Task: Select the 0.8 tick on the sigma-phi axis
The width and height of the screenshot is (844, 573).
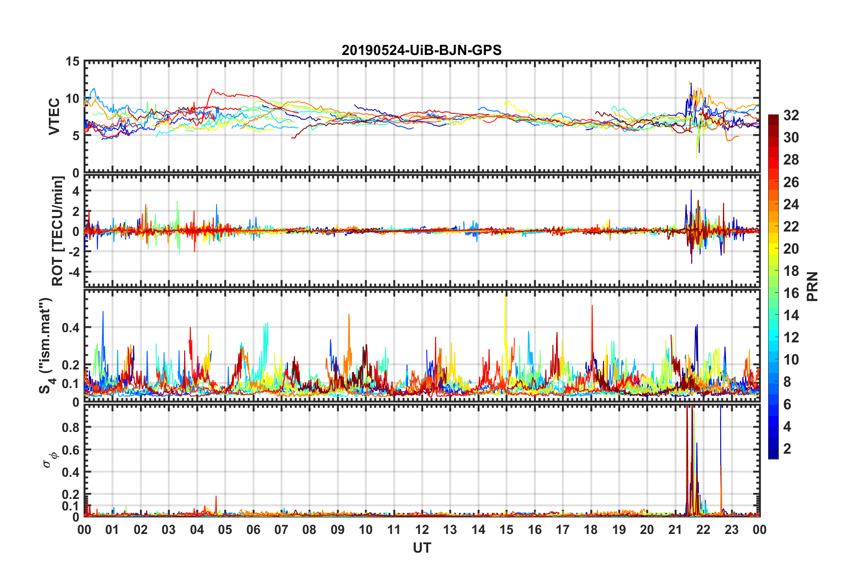Action: click(71, 428)
